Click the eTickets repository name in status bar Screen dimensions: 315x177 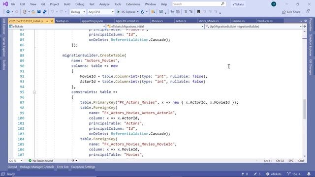tap(274, 174)
